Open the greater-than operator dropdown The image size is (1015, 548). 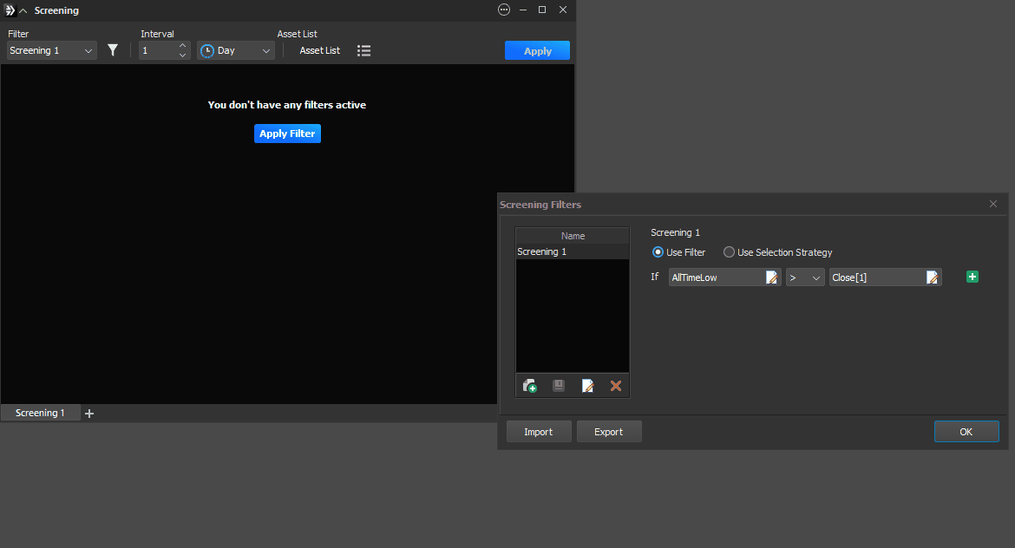click(x=805, y=277)
